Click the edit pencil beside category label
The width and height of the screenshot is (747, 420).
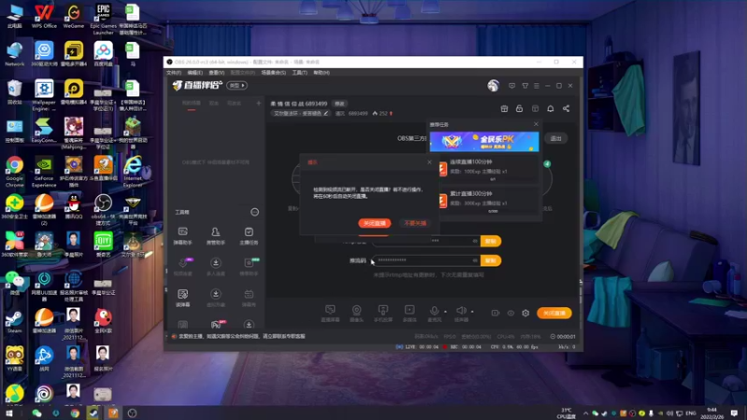point(326,113)
